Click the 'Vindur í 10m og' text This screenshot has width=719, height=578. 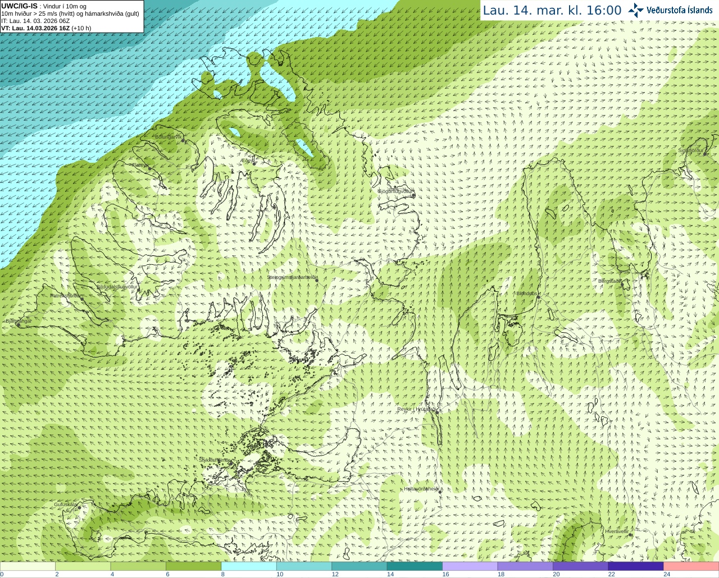(65, 6)
